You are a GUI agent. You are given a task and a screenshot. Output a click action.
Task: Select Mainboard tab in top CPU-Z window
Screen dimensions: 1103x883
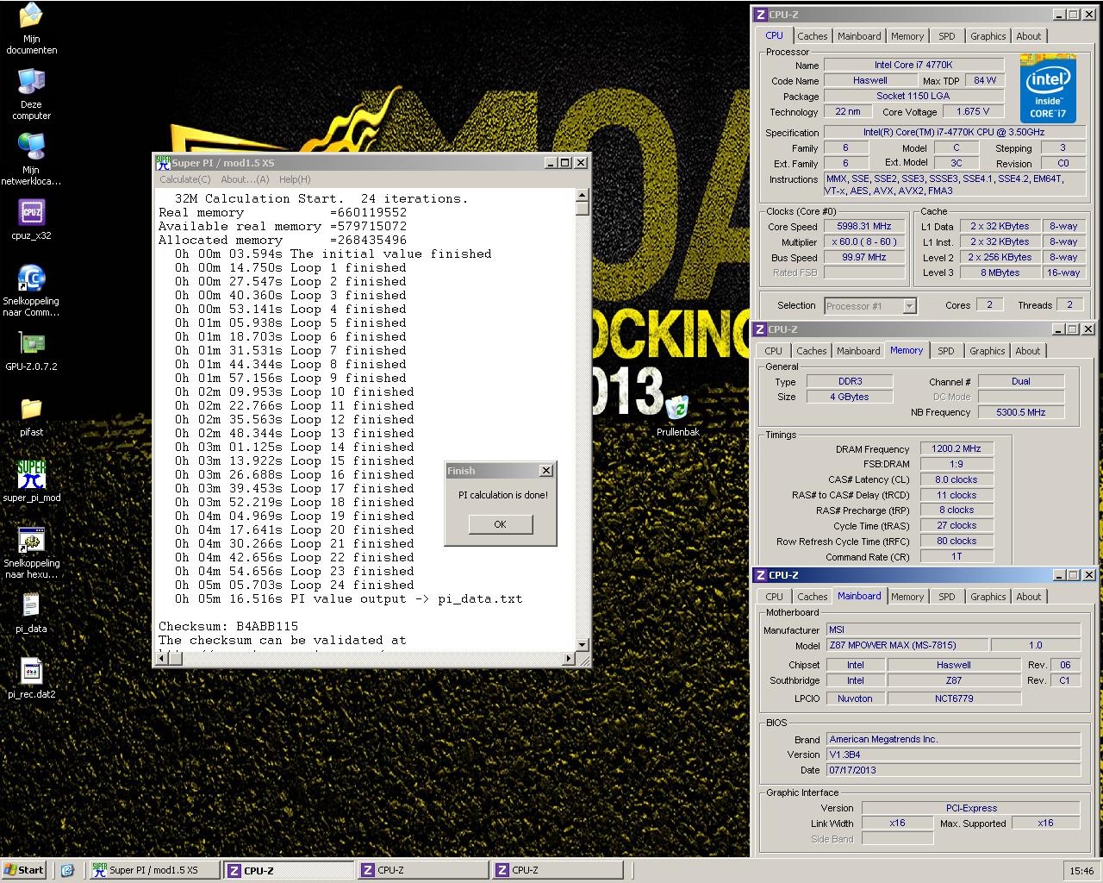[859, 36]
